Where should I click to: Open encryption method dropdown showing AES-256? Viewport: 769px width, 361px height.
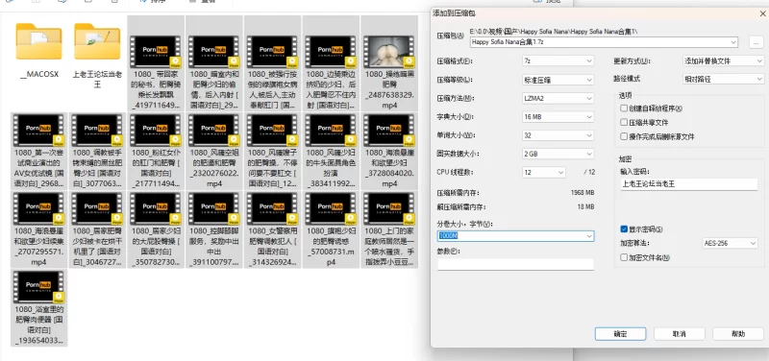731,243
